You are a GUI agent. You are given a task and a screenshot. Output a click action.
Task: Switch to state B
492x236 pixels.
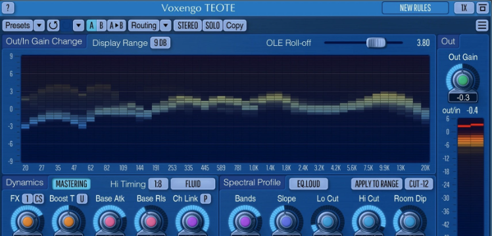101,26
